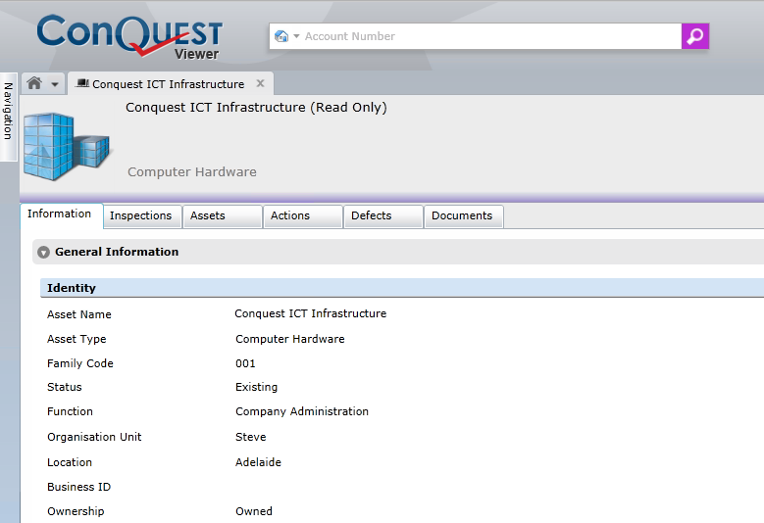Click the ConQuest Viewer logo
The width and height of the screenshot is (764, 523).
[129, 37]
